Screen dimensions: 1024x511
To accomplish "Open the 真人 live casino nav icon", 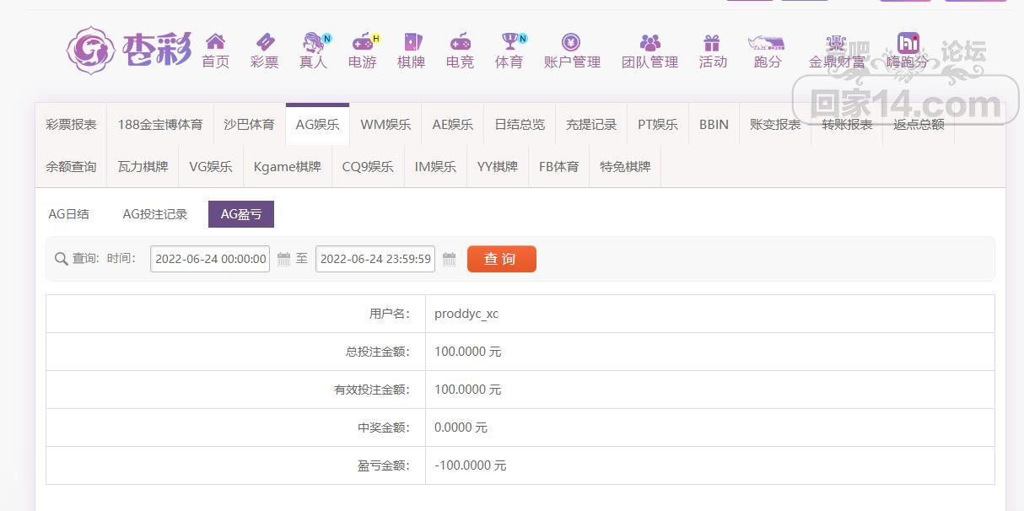I will point(314,41).
